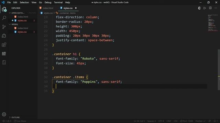Click the feedback icon in the status bar
The width and height of the screenshot is (220, 123).
[210, 121]
